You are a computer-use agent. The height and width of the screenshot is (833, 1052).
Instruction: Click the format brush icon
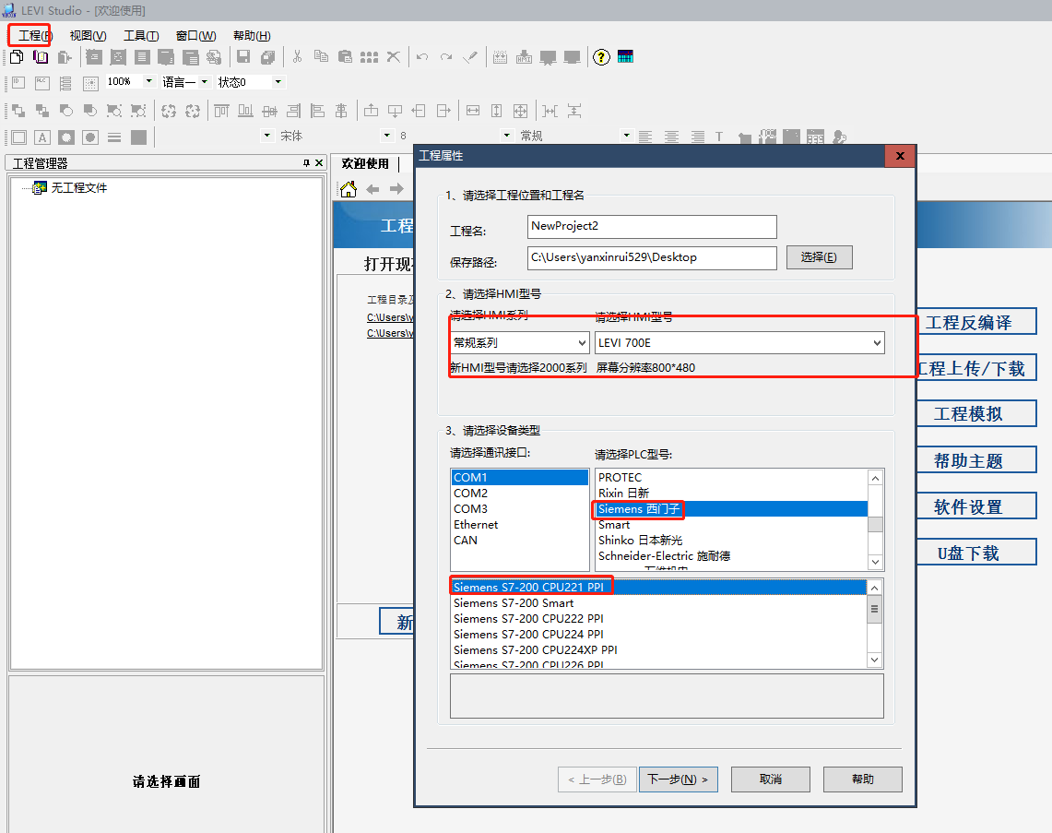coord(470,57)
